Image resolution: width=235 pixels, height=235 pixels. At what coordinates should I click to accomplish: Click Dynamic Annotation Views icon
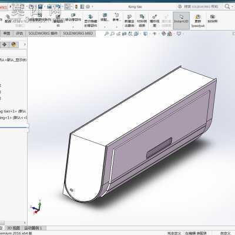click(x=130, y=34)
